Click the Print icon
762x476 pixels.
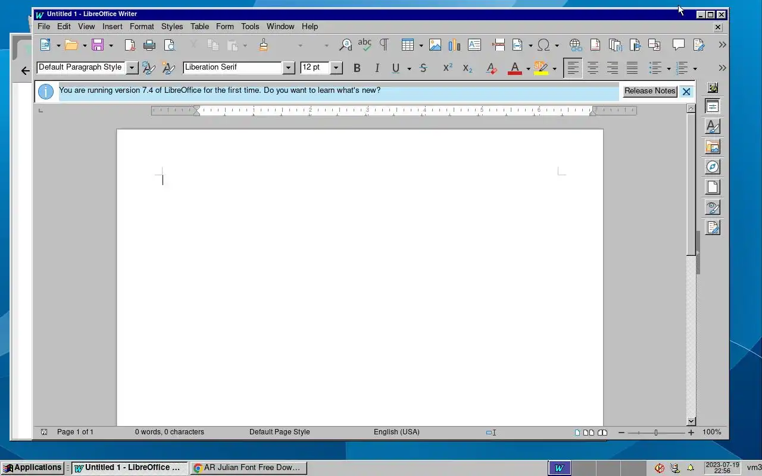pos(149,45)
